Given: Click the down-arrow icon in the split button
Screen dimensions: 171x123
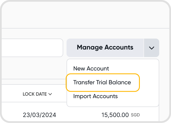Looking at the screenshot, I should (152, 48).
